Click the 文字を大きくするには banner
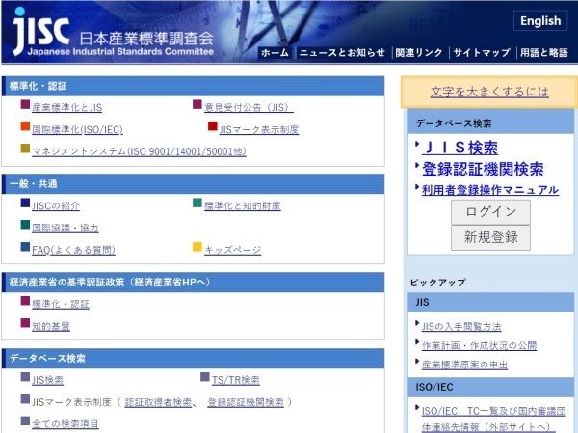Viewport: 578px width, 433px height. (489, 92)
